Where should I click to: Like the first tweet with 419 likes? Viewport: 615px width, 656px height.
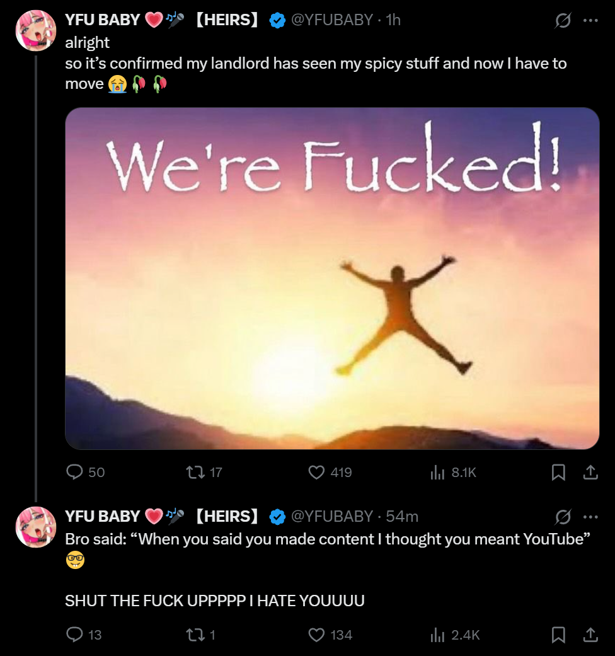pyautogui.click(x=316, y=472)
